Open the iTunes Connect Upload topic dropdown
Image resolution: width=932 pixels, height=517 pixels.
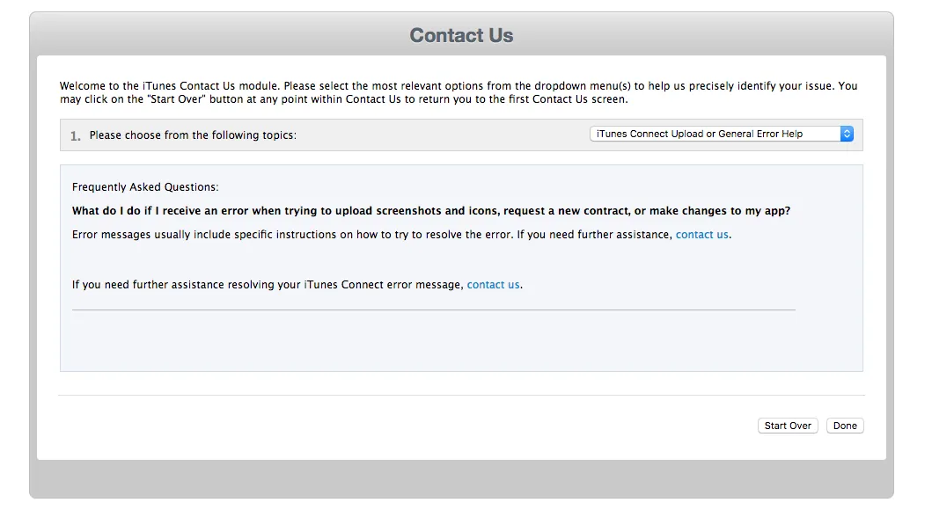coord(715,135)
